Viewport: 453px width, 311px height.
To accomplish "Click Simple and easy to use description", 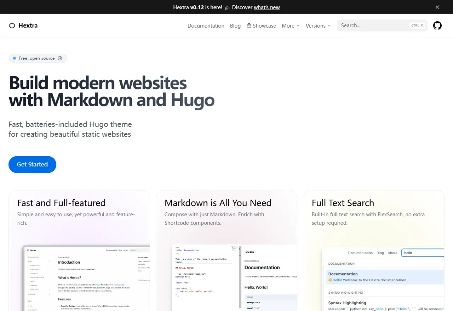I will point(76,219).
